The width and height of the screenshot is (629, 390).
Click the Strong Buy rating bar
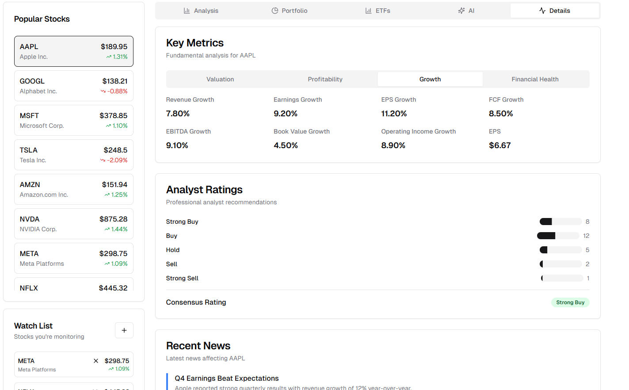coord(560,222)
